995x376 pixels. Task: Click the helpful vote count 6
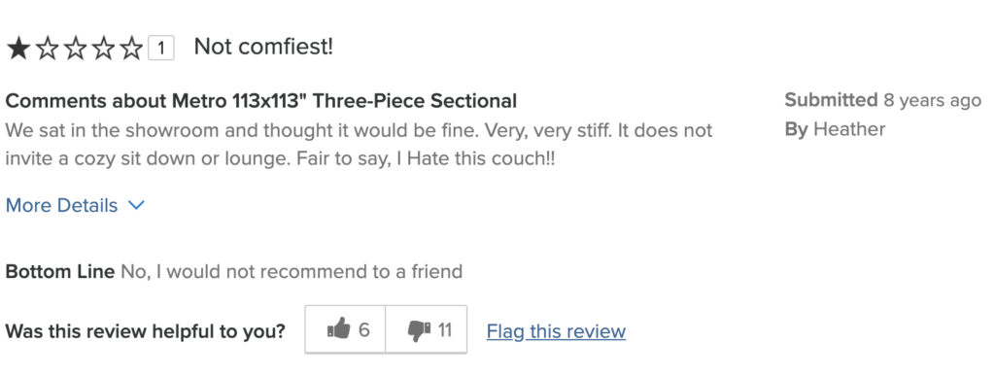coord(363,329)
